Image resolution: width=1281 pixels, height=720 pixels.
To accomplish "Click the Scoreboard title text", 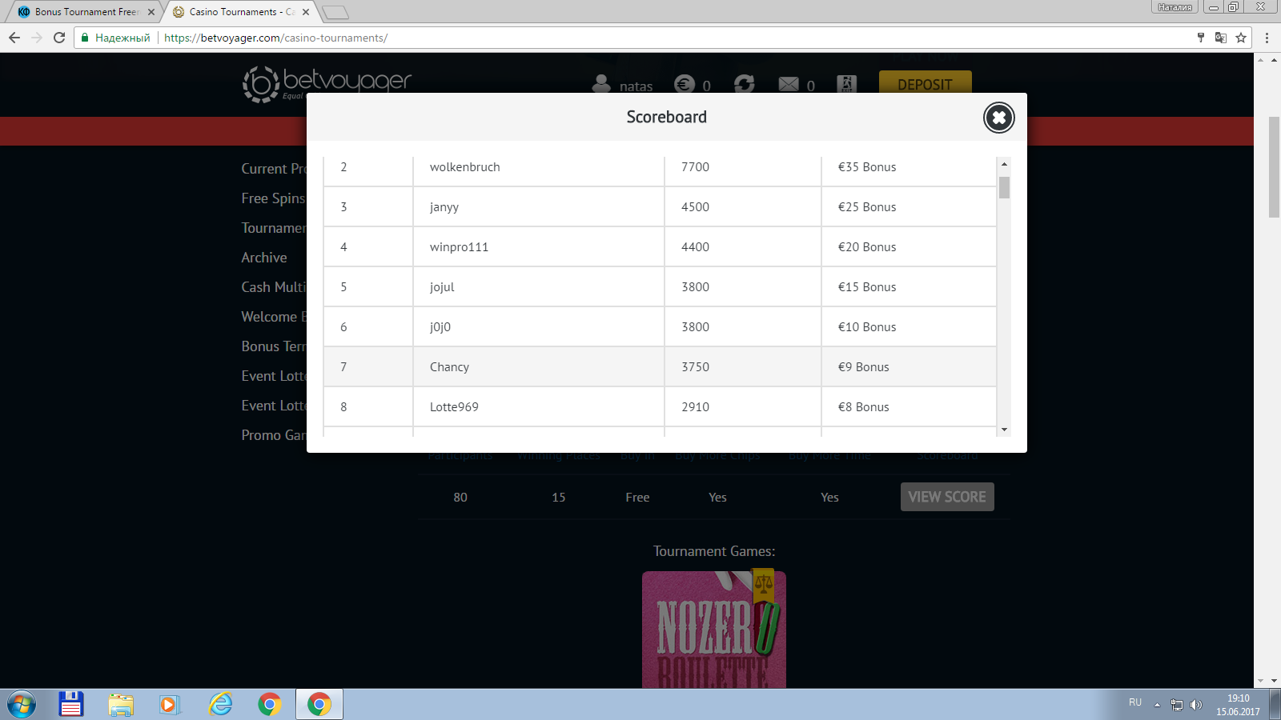I will pyautogui.click(x=667, y=117).
